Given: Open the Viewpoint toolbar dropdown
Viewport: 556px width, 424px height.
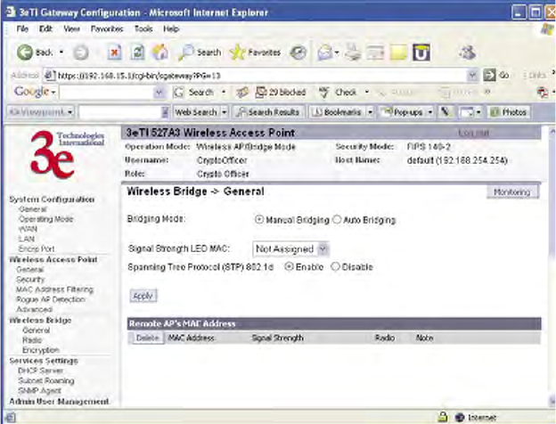Looking at the screenshot, I should [70, 112].
